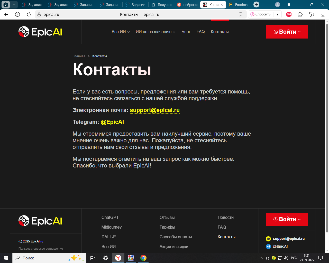
Task: Click the footer support@epicai.ru text link
Action: pyautogui.click(x=289, y=239)
